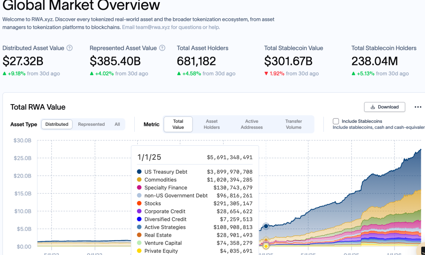Image resolution: width=425 pixels, height=255 pixels.
Task: Click the yellow hexagon marker on chart
Action: [266, 246]
